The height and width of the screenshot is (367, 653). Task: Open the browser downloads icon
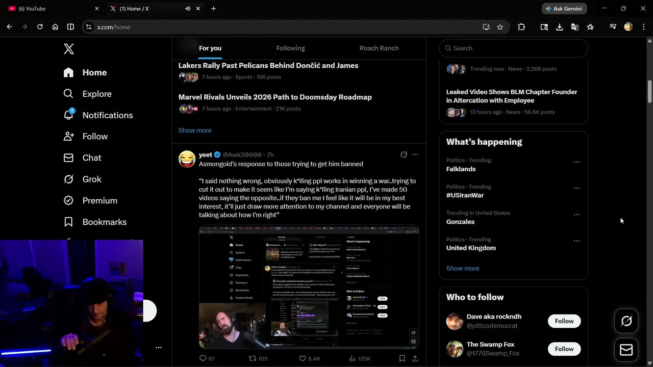coord(560,27)
